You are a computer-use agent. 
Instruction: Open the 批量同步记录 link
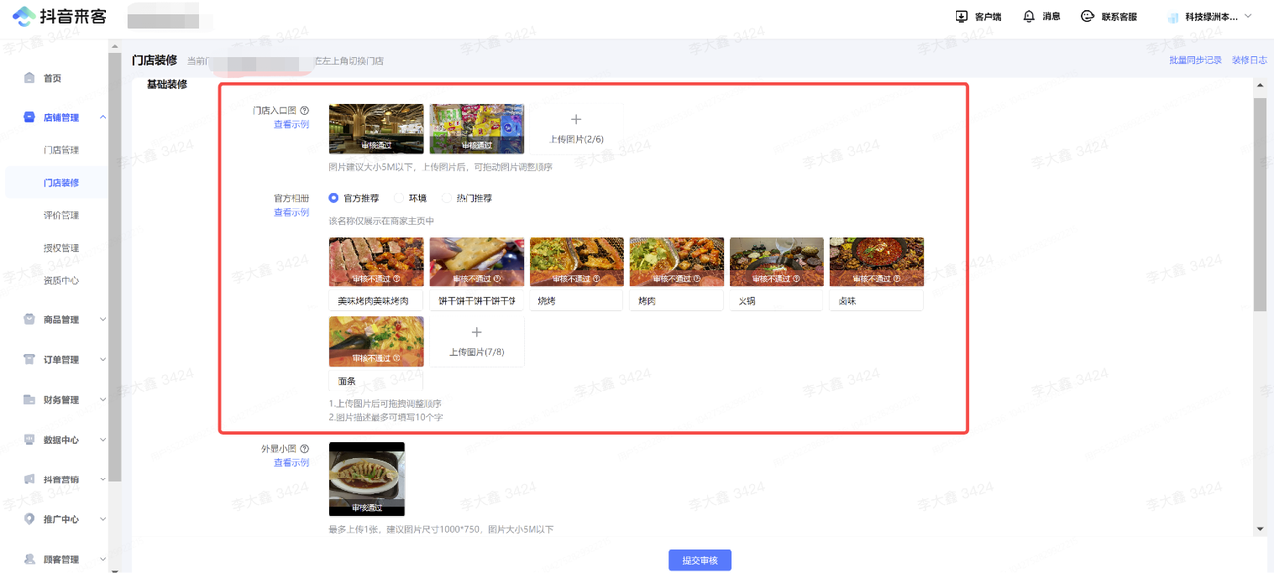(1195, 61)
